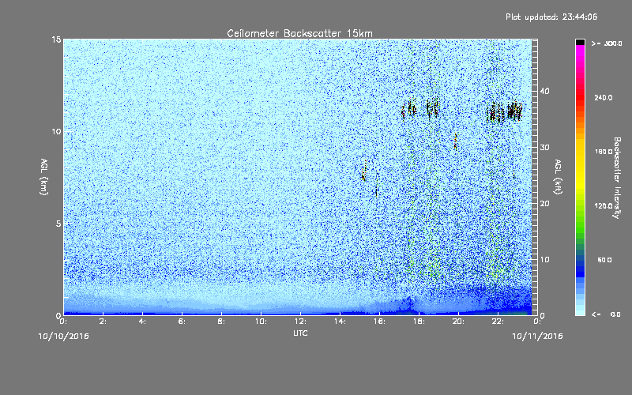
Task: Click the "<= 0.0" colorbar value
Action: coord(606,314)
